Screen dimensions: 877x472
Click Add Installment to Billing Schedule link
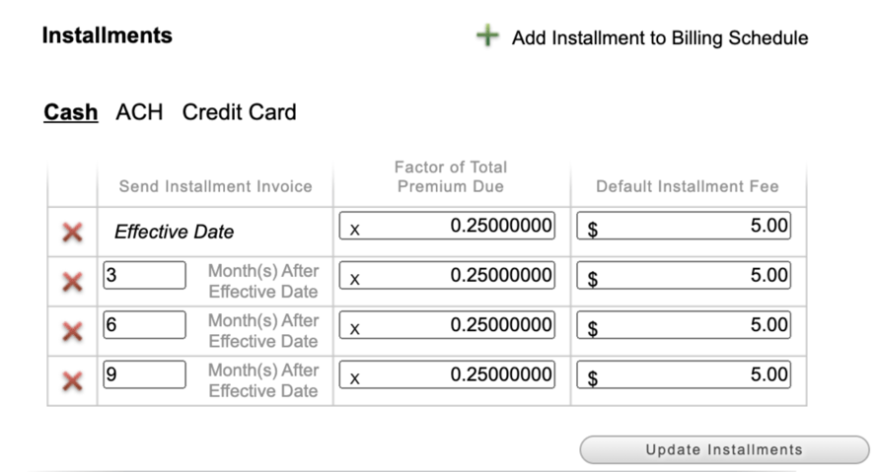click(660, 37)
